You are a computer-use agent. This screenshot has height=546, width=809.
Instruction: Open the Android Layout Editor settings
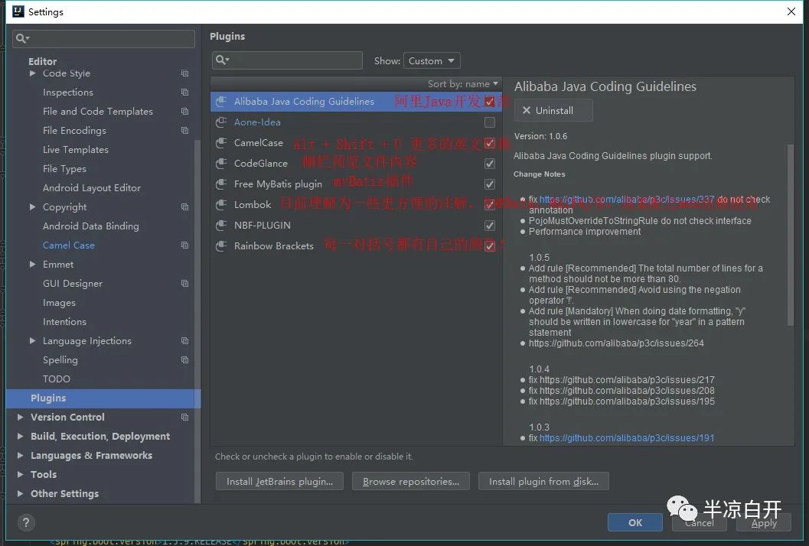coord(91,187)
